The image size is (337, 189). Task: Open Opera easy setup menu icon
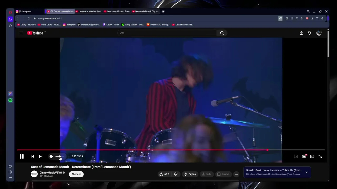317,18
